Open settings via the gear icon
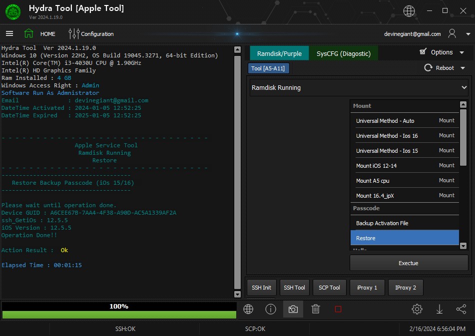 pos(417,309)
